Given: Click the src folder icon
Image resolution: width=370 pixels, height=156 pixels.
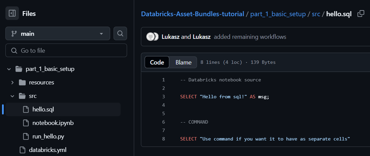Looking at the screenshot, I should pyautogui.click(x=22, y=96).
